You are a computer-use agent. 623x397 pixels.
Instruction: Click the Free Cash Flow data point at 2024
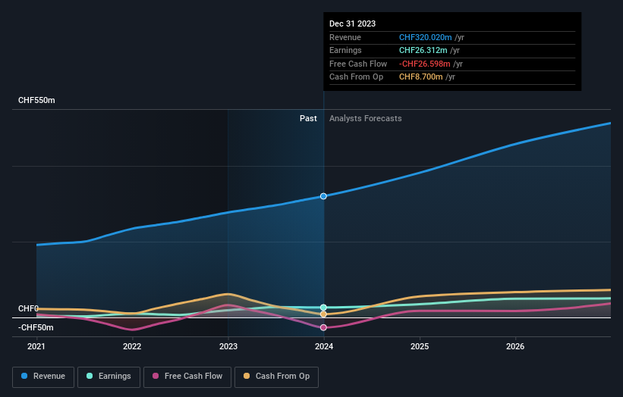tap(323, 327)
